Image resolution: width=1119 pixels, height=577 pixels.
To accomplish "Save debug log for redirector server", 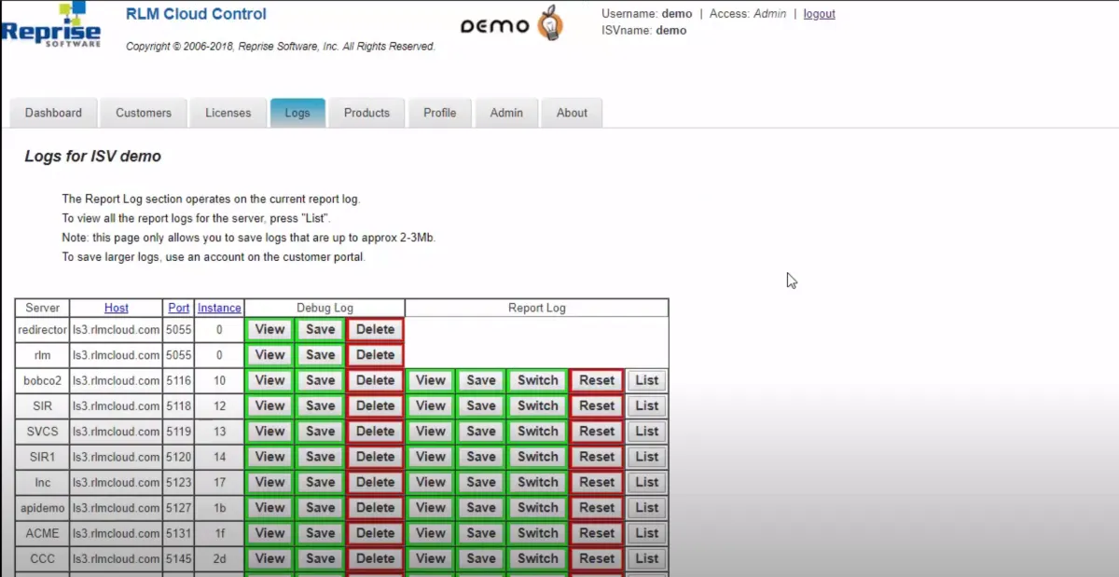I will [x=320, y=329].
